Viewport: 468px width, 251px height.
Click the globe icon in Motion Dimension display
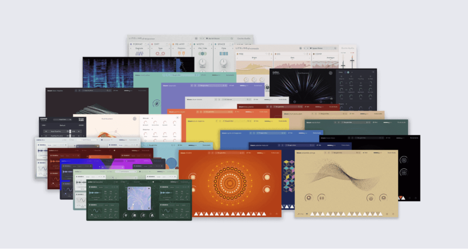(x=330, y=73)
